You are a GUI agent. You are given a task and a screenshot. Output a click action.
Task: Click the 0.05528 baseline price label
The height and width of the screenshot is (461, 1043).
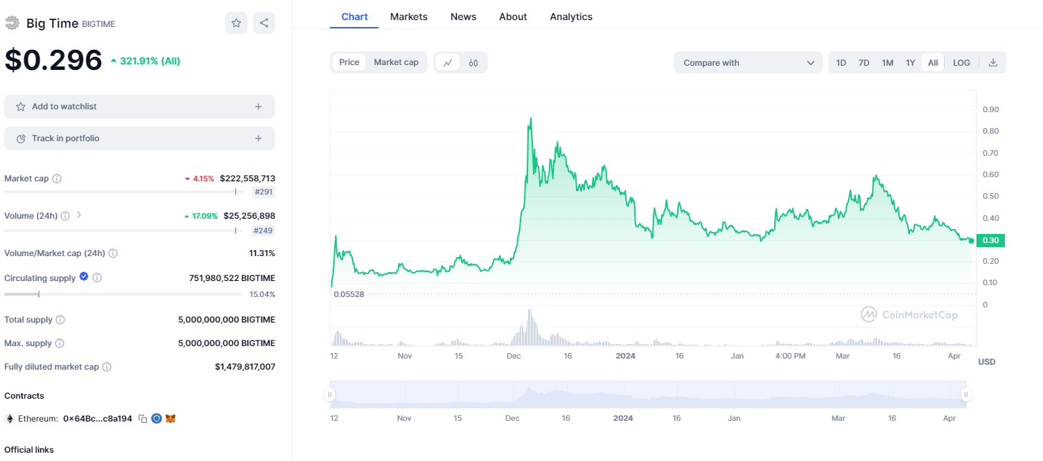point(349,294)
